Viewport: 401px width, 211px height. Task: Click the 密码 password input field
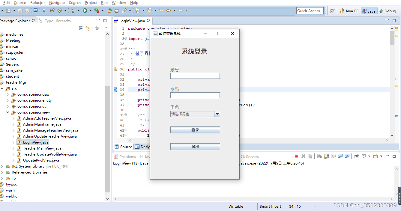tap(195, 95)
